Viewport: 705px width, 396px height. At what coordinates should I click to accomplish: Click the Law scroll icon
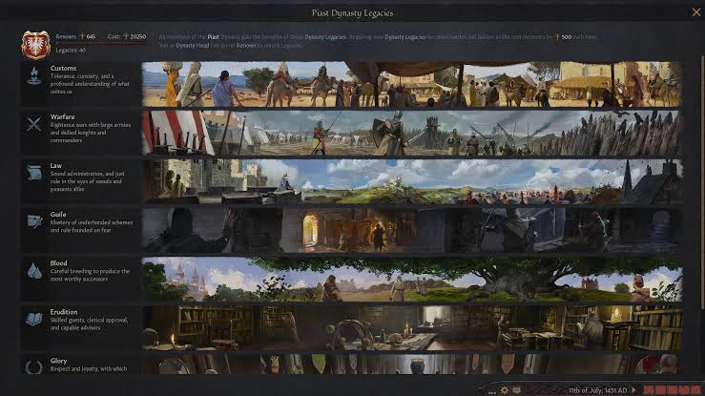34,173
